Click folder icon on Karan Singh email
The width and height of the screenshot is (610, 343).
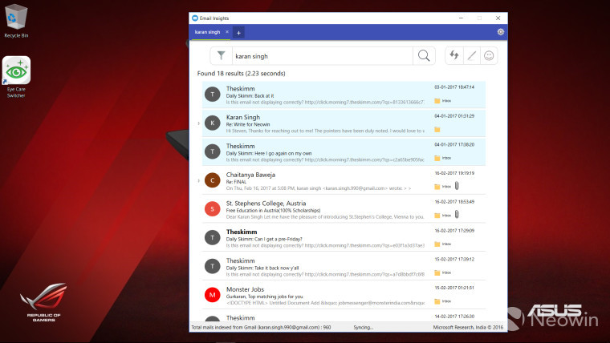(x=437, y=130)
